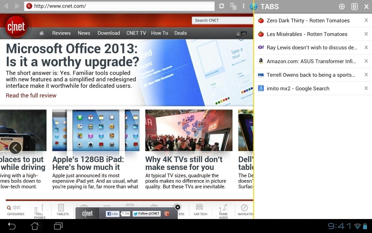
Task: Open the News menu item
Action: click(84, 33)
